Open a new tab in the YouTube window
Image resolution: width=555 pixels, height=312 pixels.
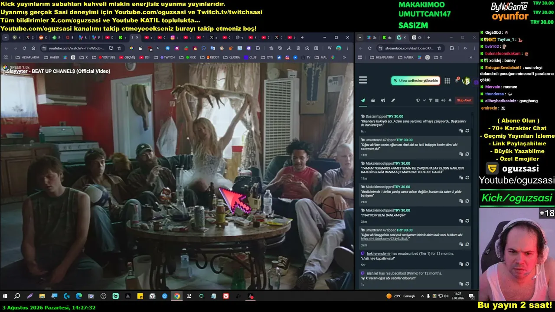tap(302, 38)
